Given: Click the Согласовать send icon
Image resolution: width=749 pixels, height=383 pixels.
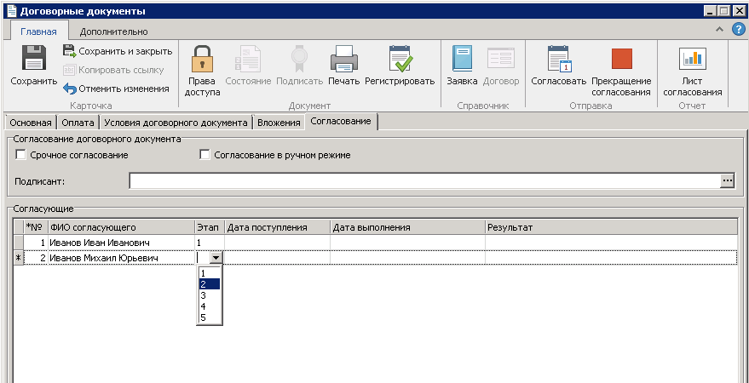Looking at the screenshot, I should pyautogui.click(x=558, y=60).
